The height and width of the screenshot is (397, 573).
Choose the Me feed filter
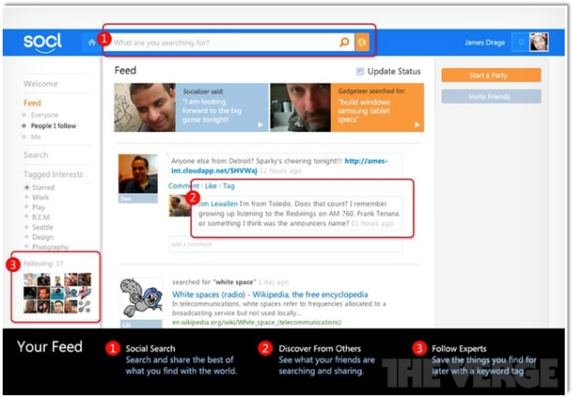(35, 137)
